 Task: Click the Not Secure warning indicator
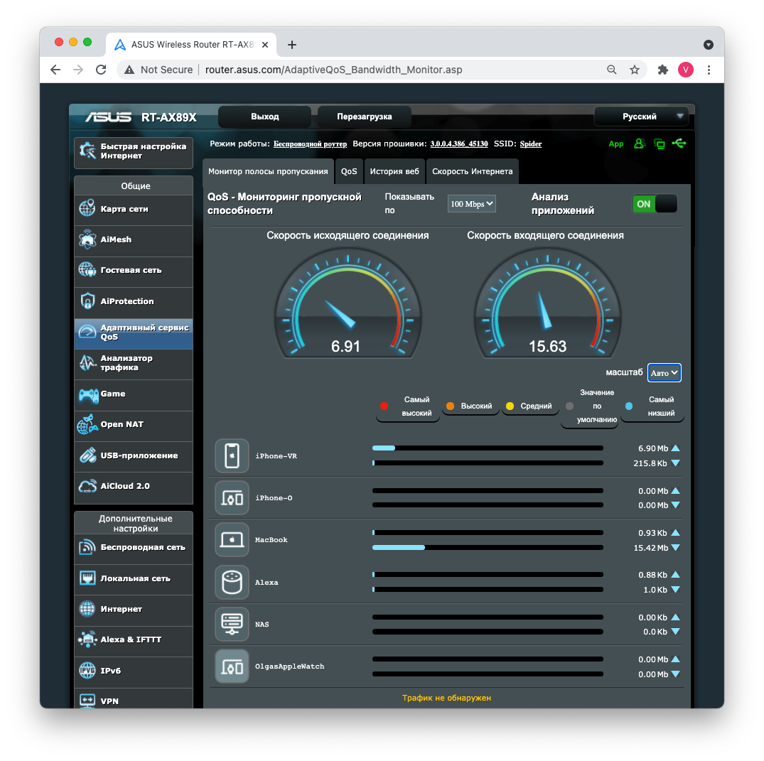158,70
